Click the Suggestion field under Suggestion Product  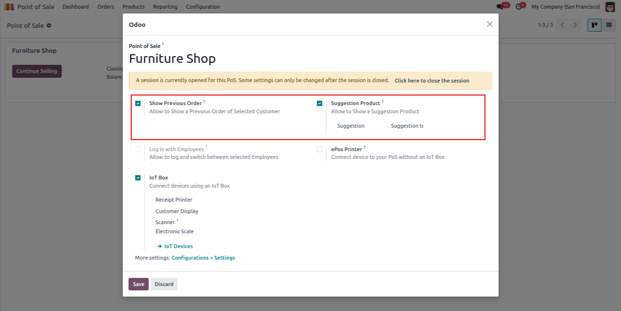(x=351, y=126)
